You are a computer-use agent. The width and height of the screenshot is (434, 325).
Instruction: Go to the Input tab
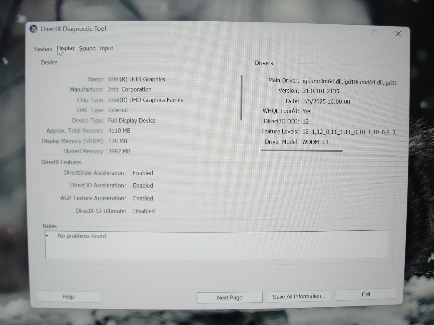tap(106, 48)
